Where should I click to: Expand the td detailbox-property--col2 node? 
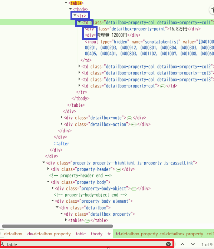[x=79, y=66]
